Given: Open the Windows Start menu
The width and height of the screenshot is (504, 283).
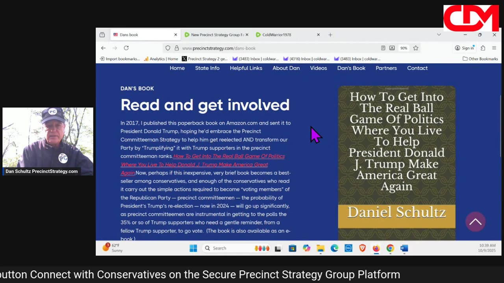Looking at the screenshot, I should click(x=193, y=248).
